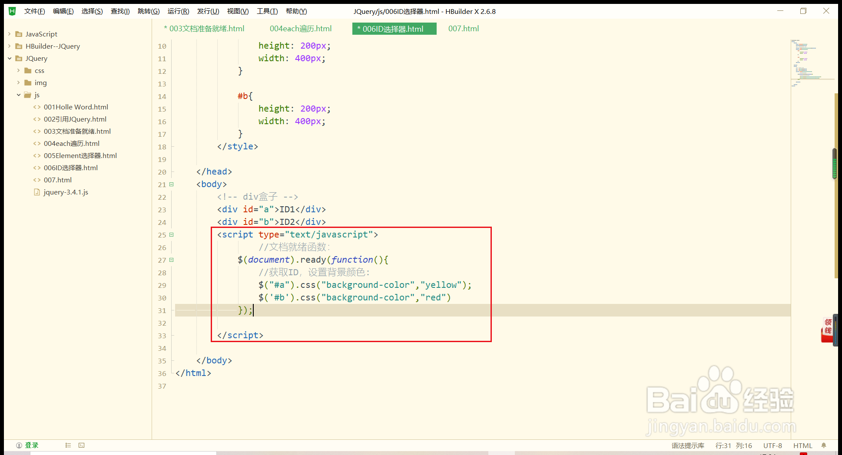Open 001Holle Word.html in tree

(x=76, y=107)
